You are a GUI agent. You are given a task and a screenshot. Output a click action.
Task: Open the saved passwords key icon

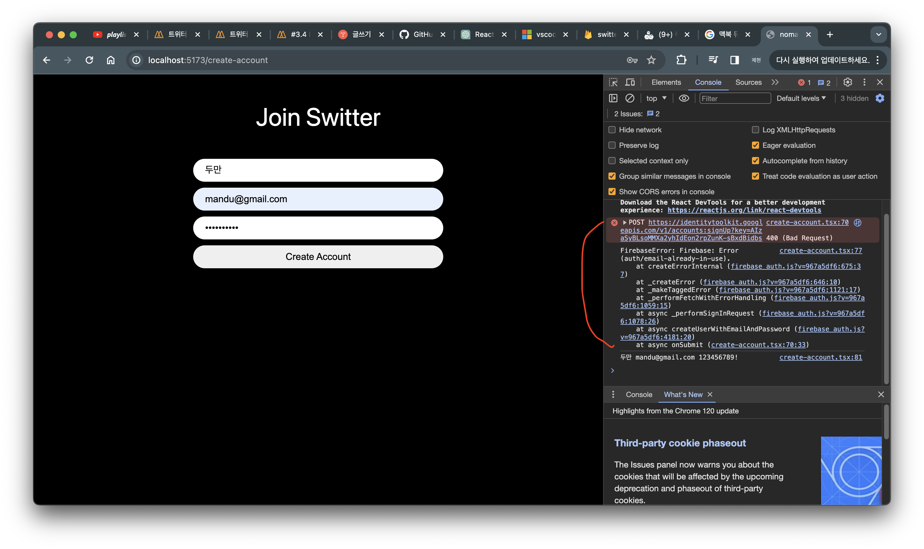point(632,60)
